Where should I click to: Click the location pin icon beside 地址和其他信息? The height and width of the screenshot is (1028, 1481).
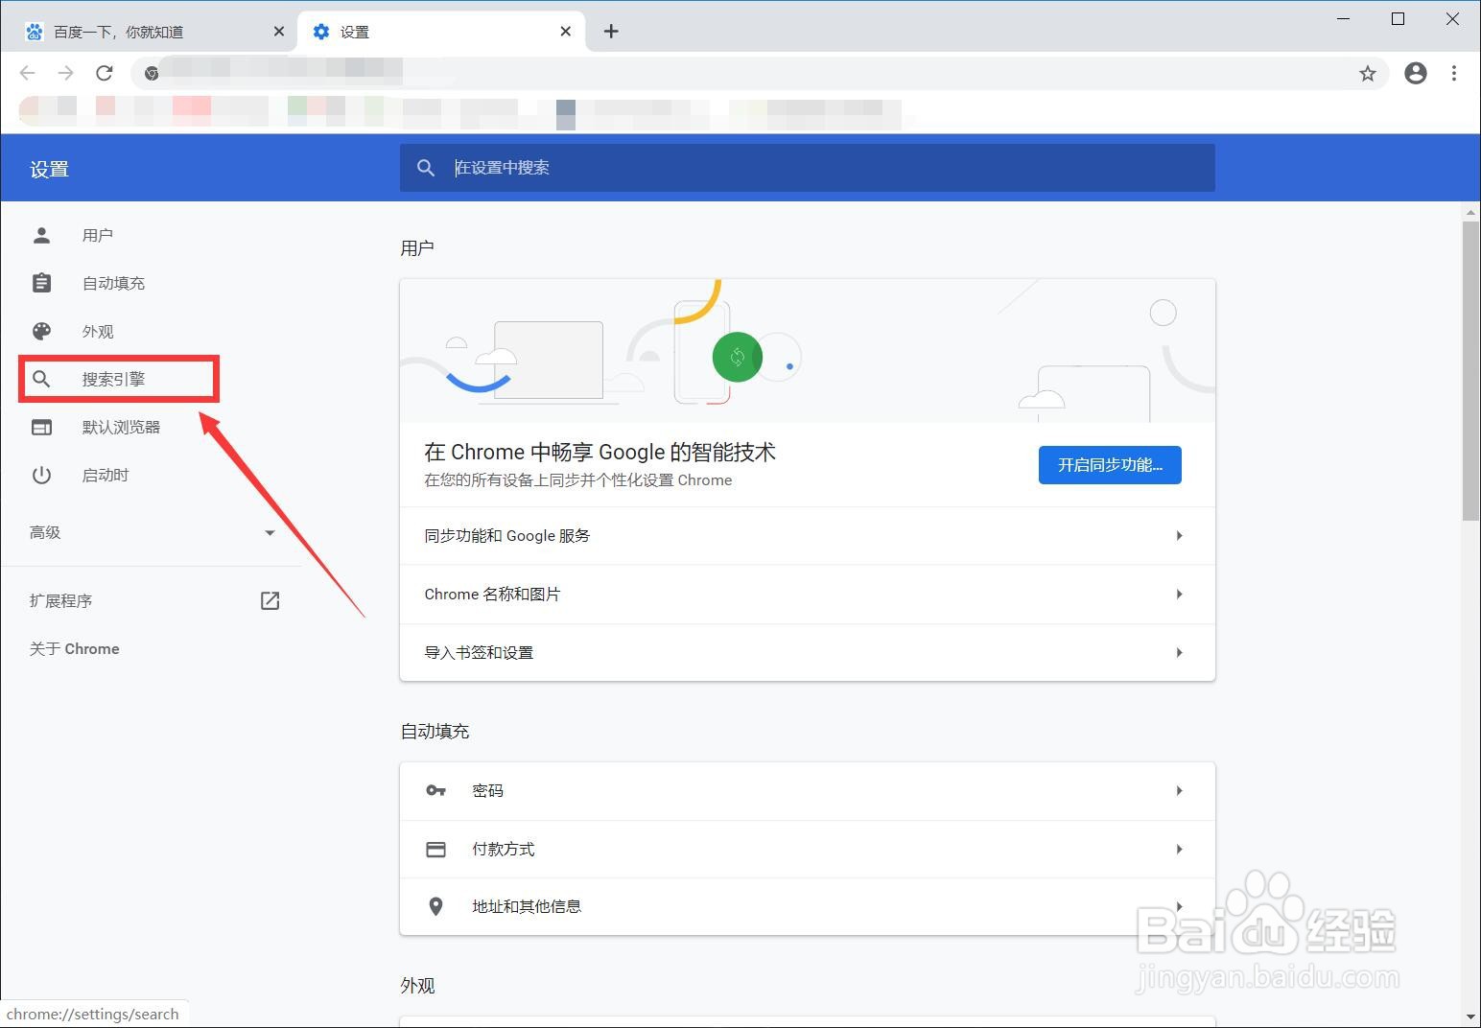click(x=435, y=906)
